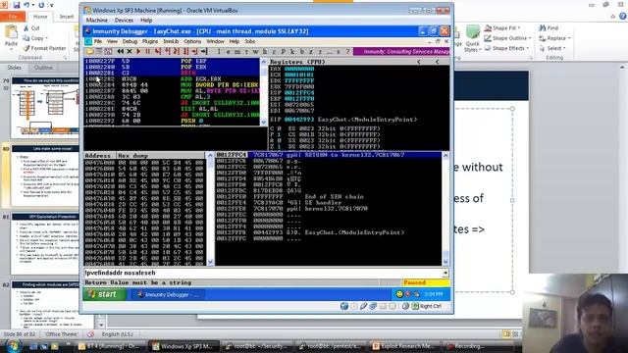Open the VirtualBox Machine menu
628x353 pixels.
pyautogui.click(x=97, y=20)
